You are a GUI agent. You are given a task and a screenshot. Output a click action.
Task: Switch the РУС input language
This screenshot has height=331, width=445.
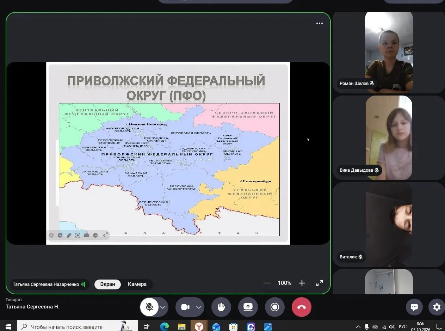click(x=402, y=327)
